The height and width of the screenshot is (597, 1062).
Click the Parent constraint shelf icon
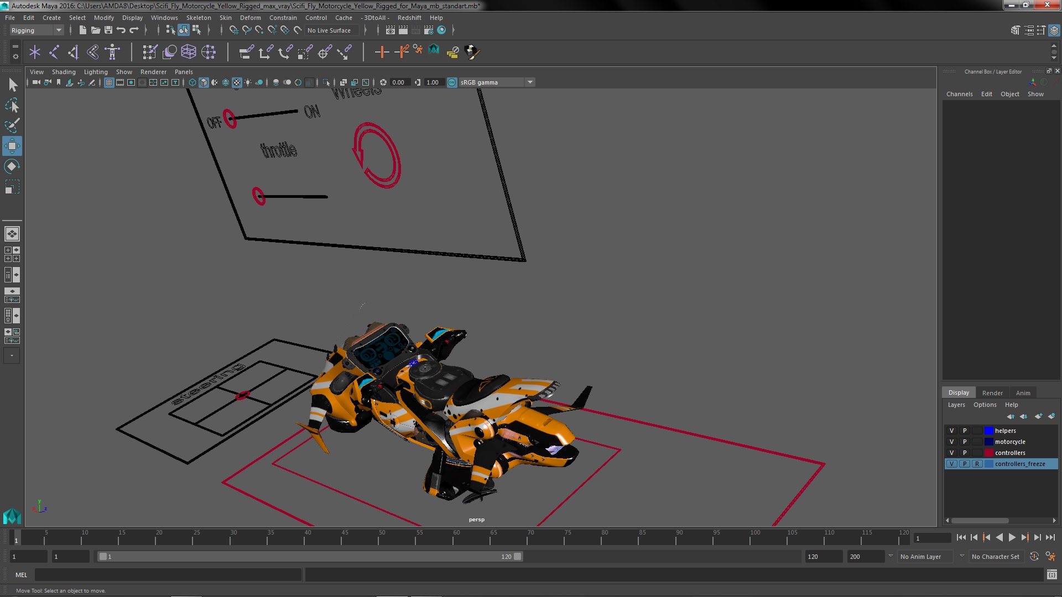tap(247, 52)
